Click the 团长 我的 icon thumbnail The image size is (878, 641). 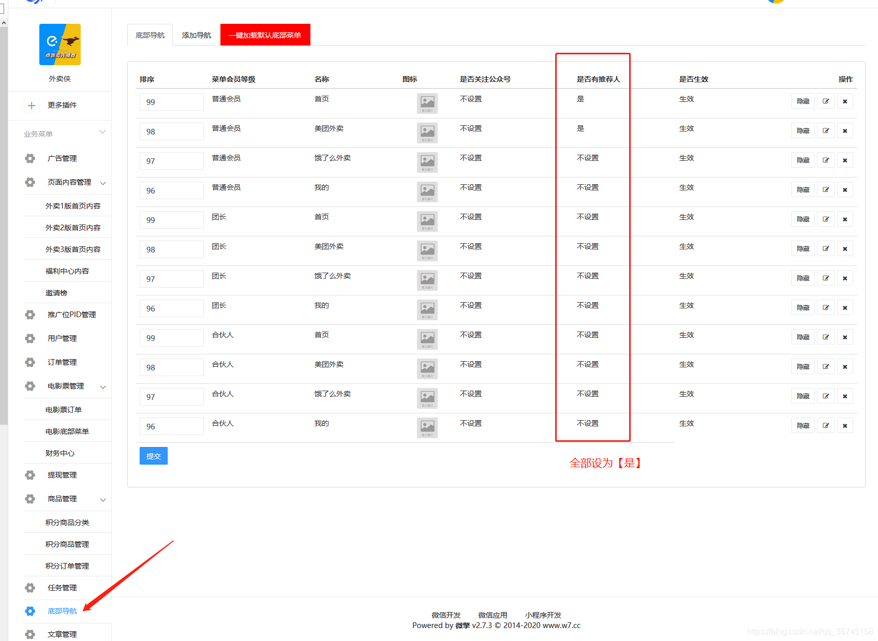tap(427, 310)
